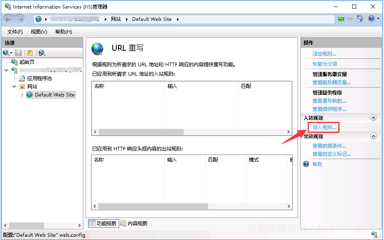Click the back navigation arrow
Screen dimensions: 384x240
click(10, 19)
